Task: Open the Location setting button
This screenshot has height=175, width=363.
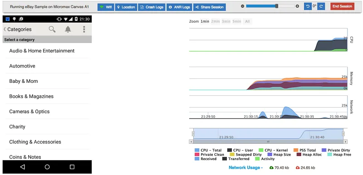Action: 126,7
